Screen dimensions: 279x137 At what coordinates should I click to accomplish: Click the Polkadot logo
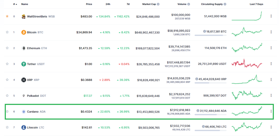pos(23,96)
